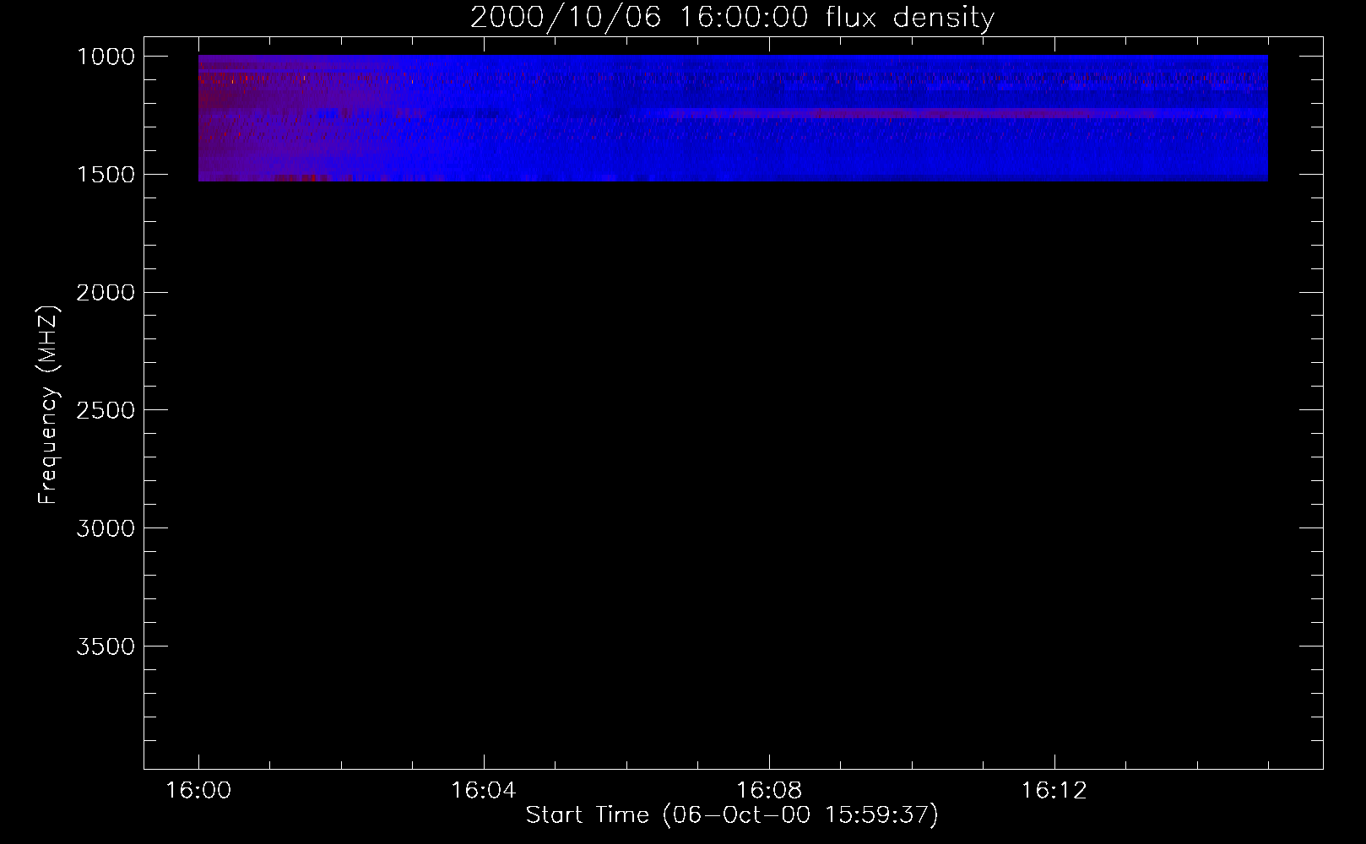Click the 1500 frequency tick label

click(106, 175)
